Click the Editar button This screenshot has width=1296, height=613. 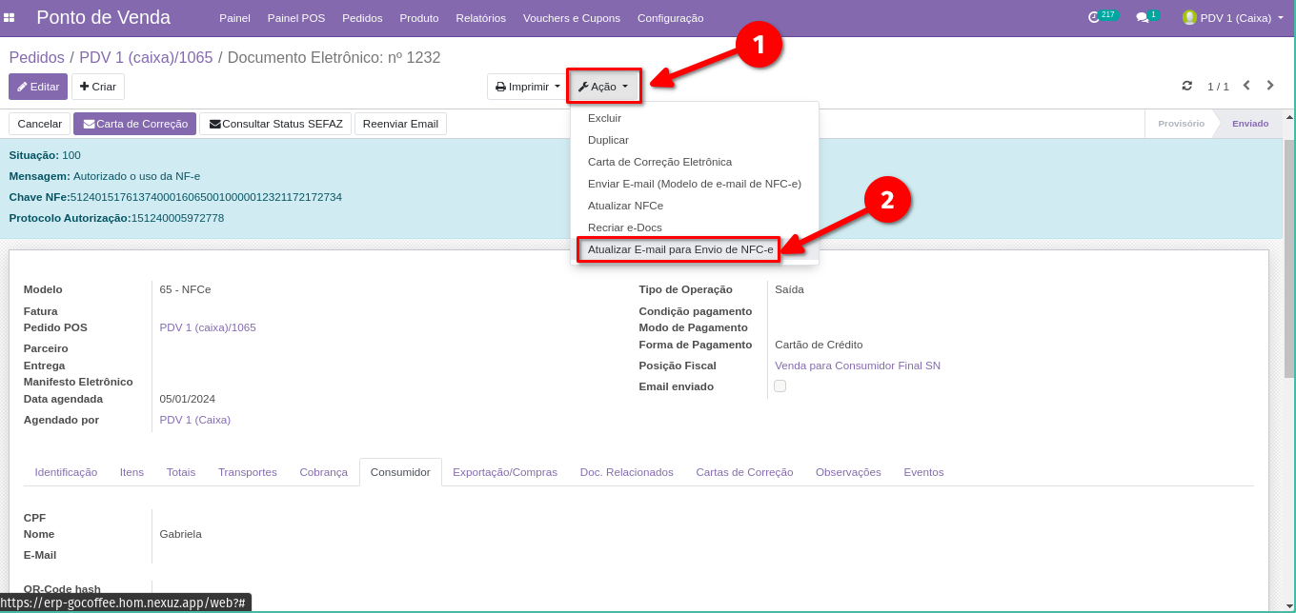click(x=38, y=87)
